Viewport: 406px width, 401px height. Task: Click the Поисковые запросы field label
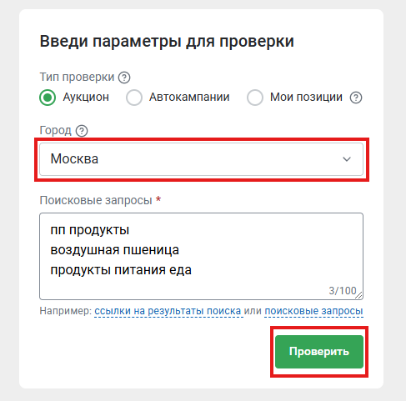click(x=96, y=200)
